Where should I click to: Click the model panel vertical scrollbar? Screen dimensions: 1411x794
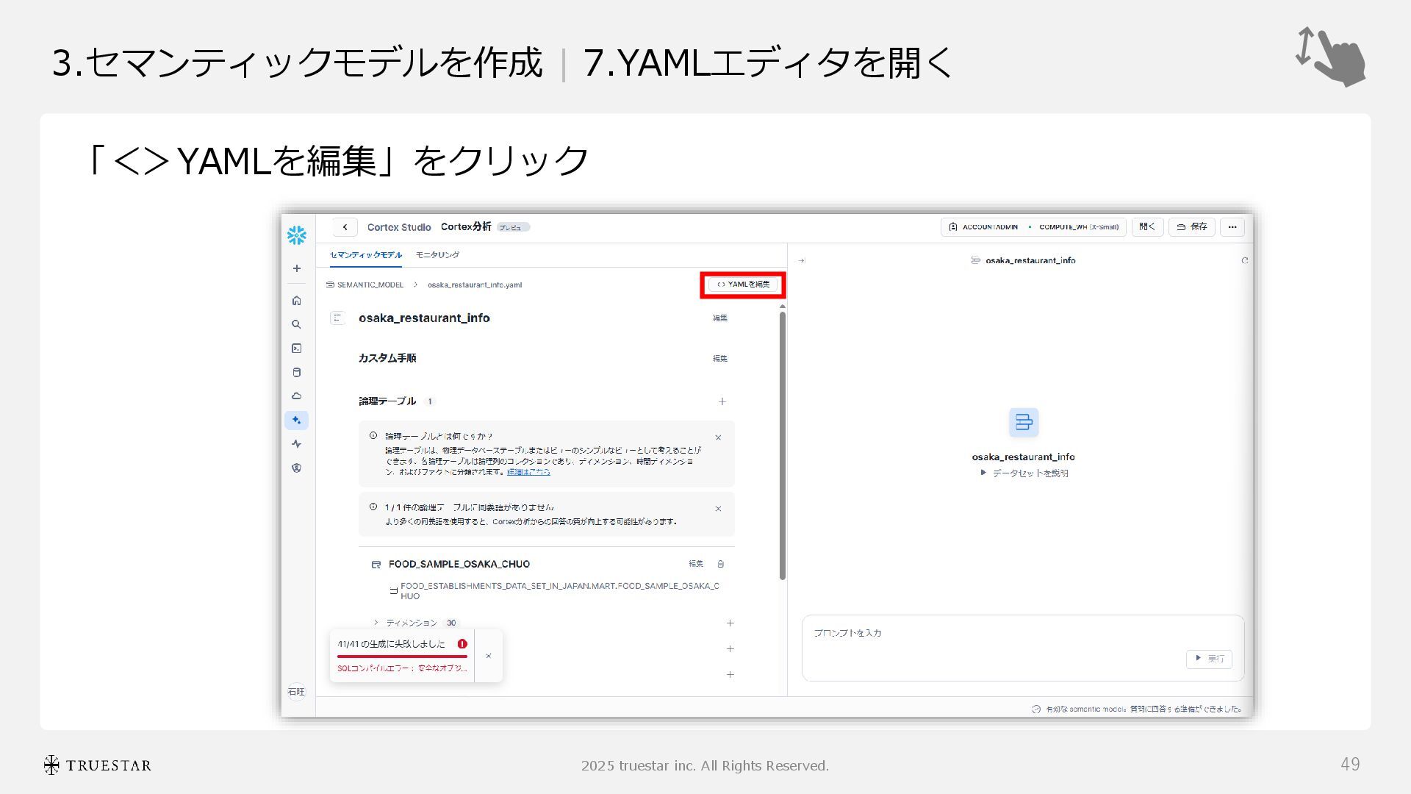pyautogui.click(x=783, y=446)
